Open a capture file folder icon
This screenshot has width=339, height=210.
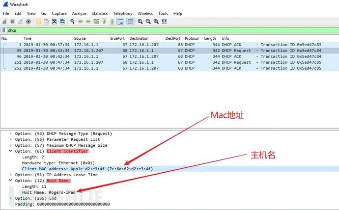point(38,22)
